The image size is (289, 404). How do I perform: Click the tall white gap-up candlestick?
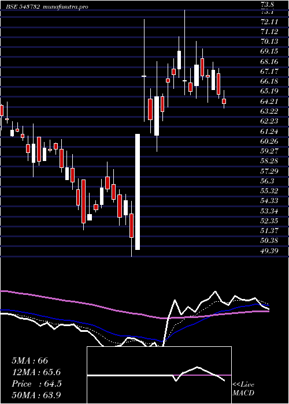tap(138, 192)
